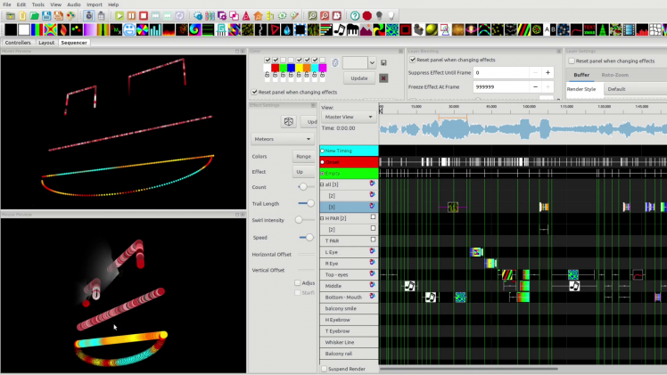667x375 pixels.
Task: Open the Audio menu
Action: tap(73, 4)
